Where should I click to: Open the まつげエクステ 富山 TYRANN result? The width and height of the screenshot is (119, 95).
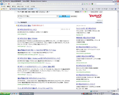27,38
